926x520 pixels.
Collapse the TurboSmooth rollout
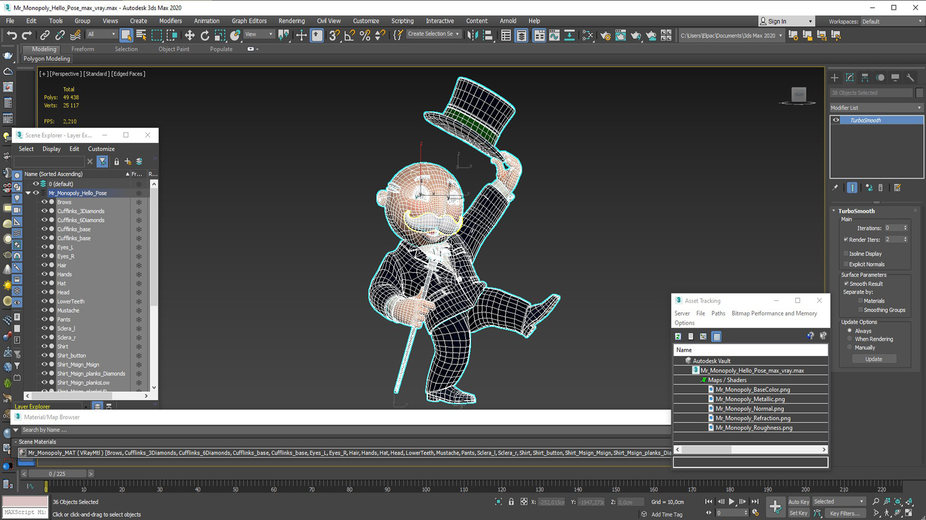[x=834, y=211]
